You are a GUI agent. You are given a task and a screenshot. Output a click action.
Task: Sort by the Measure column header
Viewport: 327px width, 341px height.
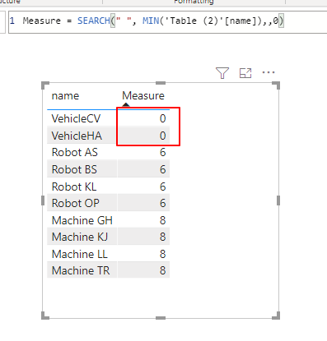(x=143, y=95)
